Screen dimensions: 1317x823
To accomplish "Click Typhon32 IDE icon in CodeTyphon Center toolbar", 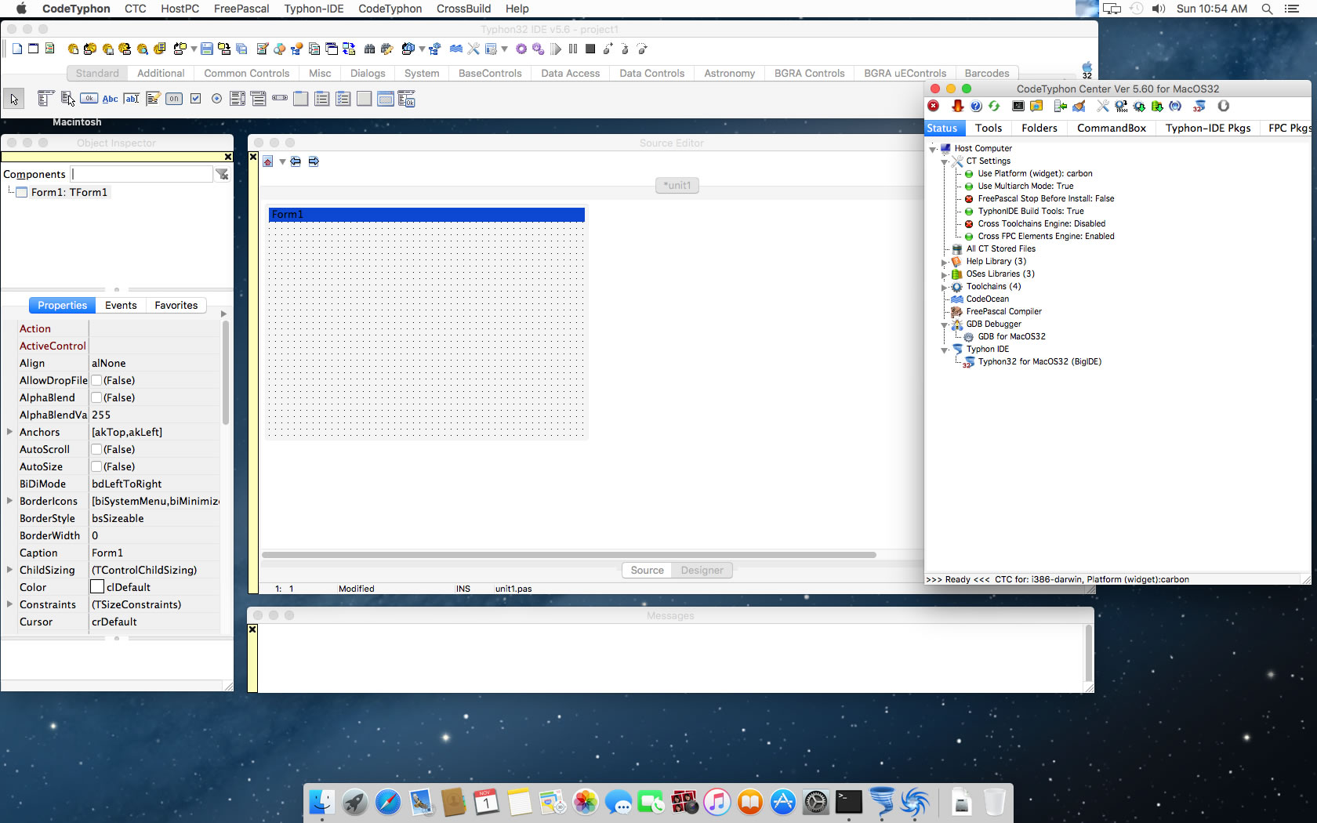I will (x=1199, y=106).
